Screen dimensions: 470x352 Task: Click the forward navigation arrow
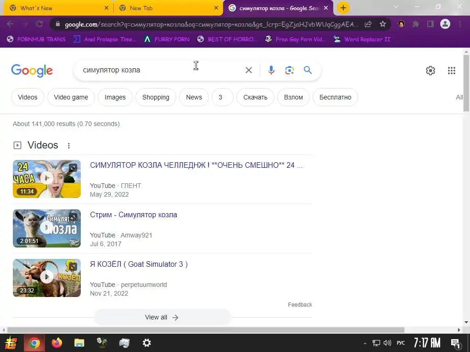click(25, 24)
